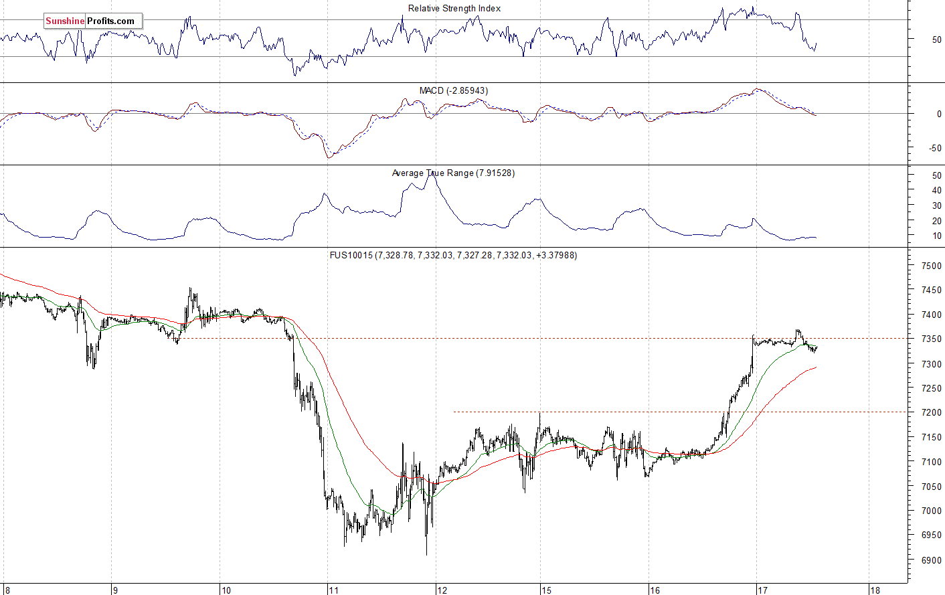The image size is (945, 595).
Task: Click the 7500 price axis label
Action: [x=932, y=266]
